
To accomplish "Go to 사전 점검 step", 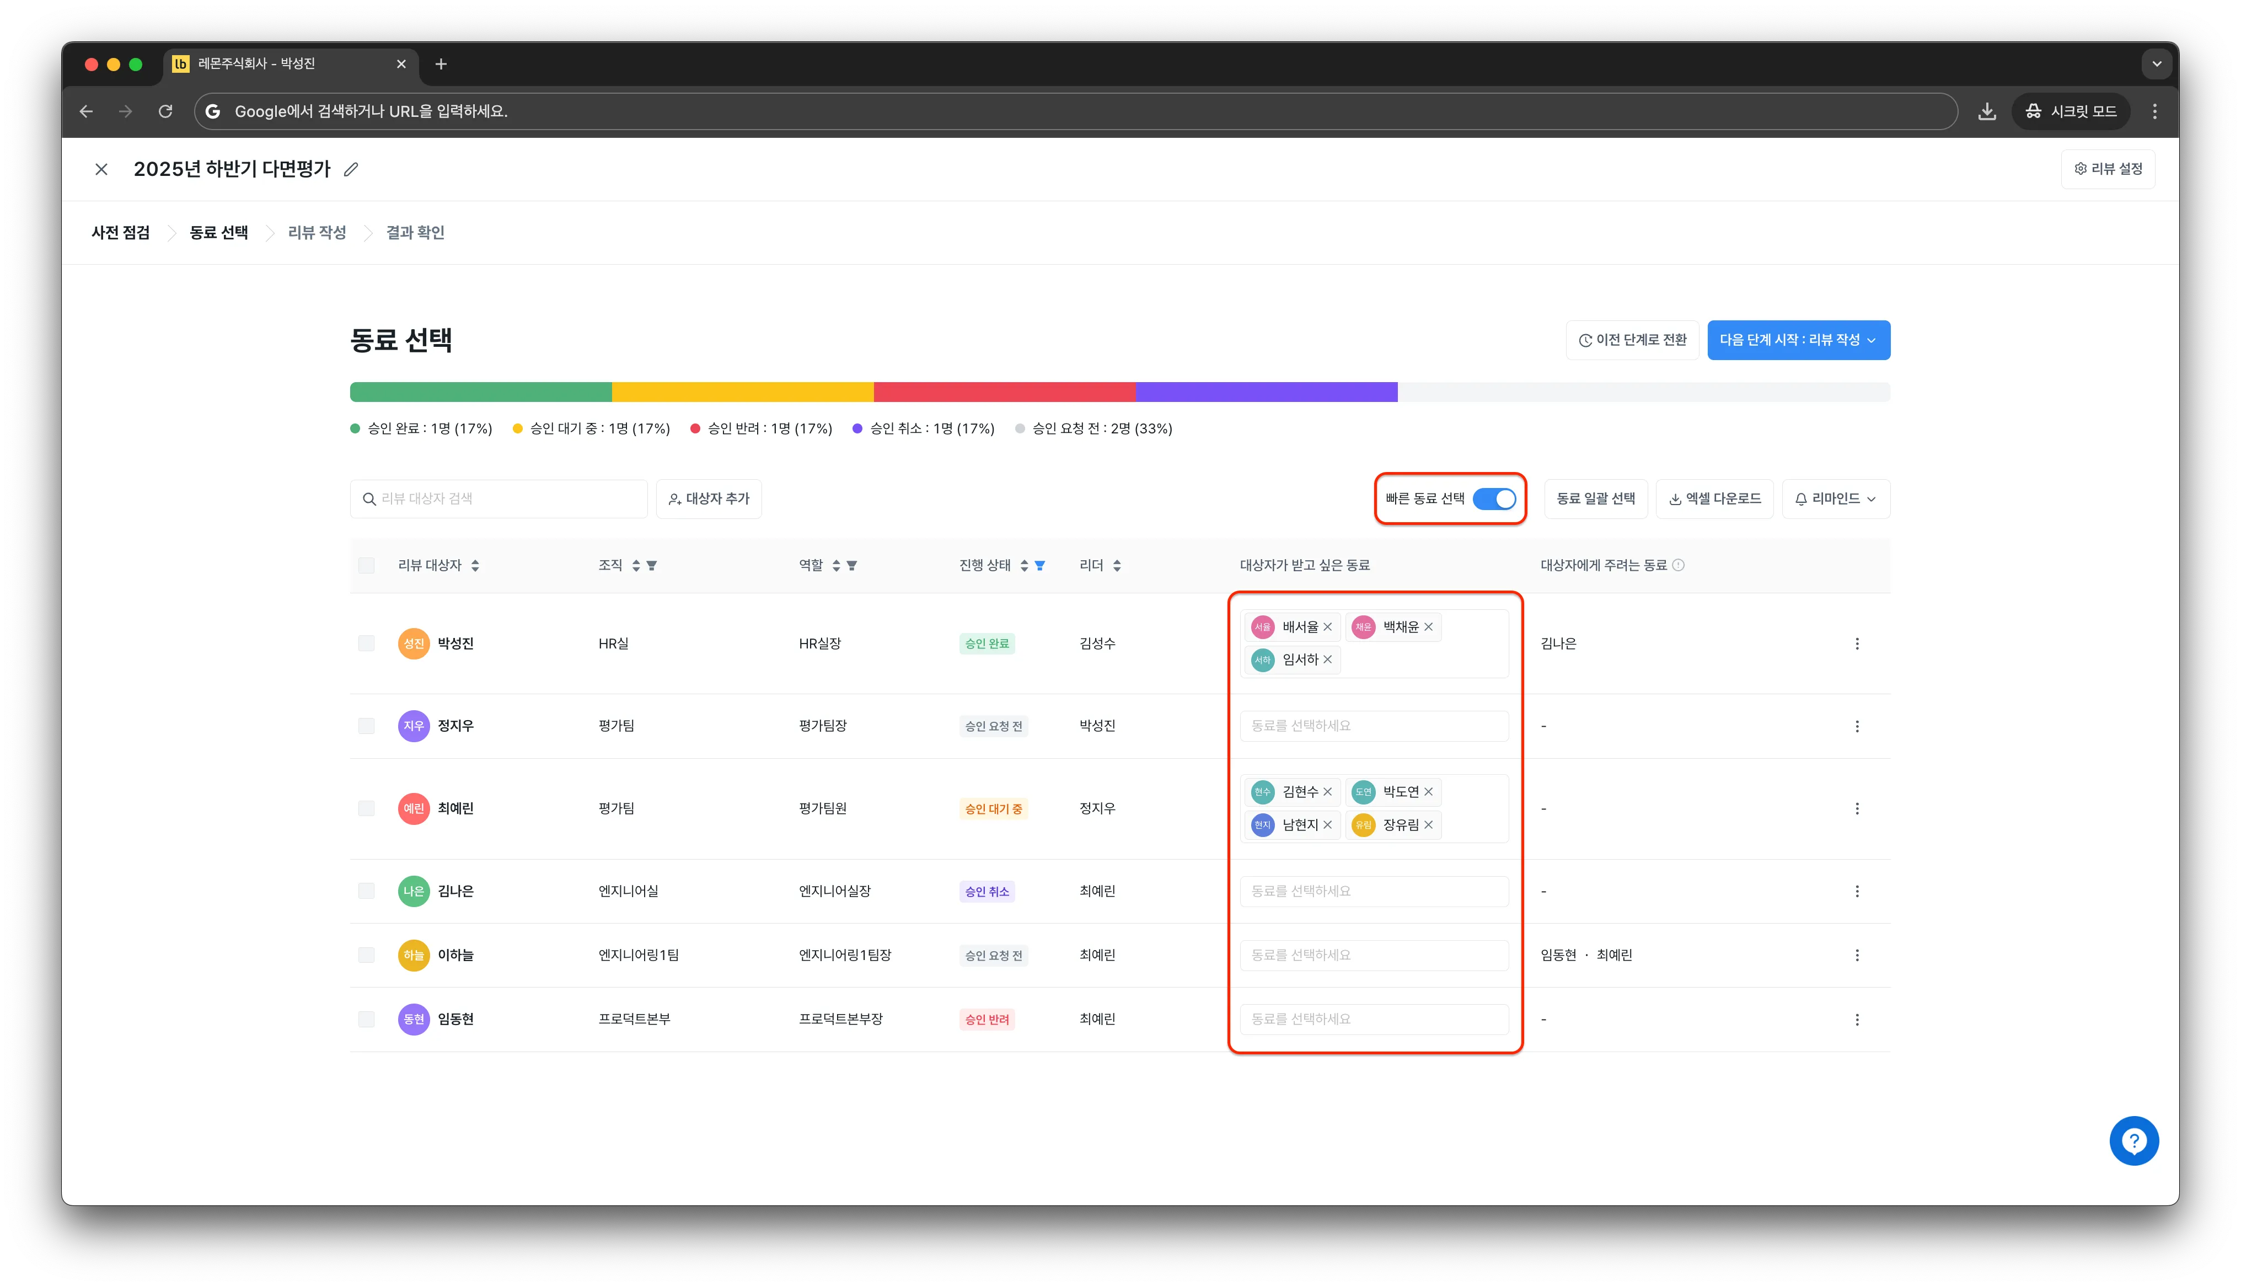I will (121, 233).
